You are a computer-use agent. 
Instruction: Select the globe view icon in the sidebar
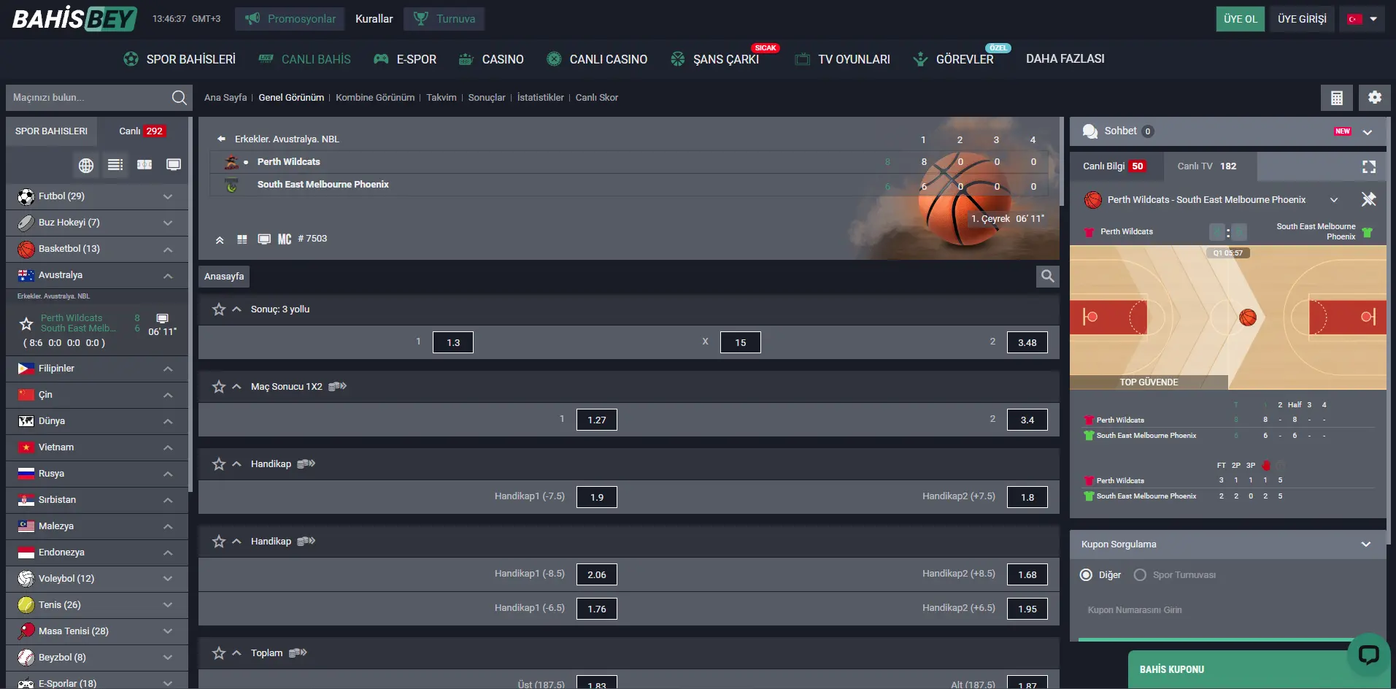[86, 165]
